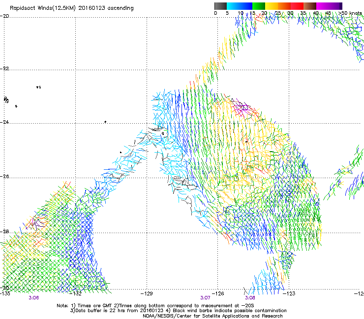Click the gray 0–5 knots color segment
Screen dimensions: 364x319
tap(220, 6)
